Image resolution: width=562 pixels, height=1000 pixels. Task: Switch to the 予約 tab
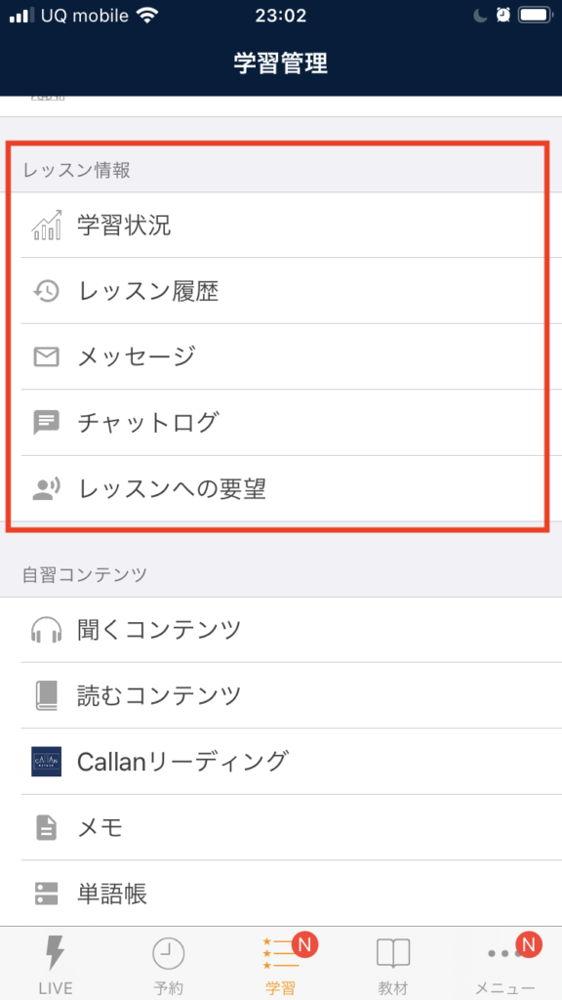tap(168, 964)
